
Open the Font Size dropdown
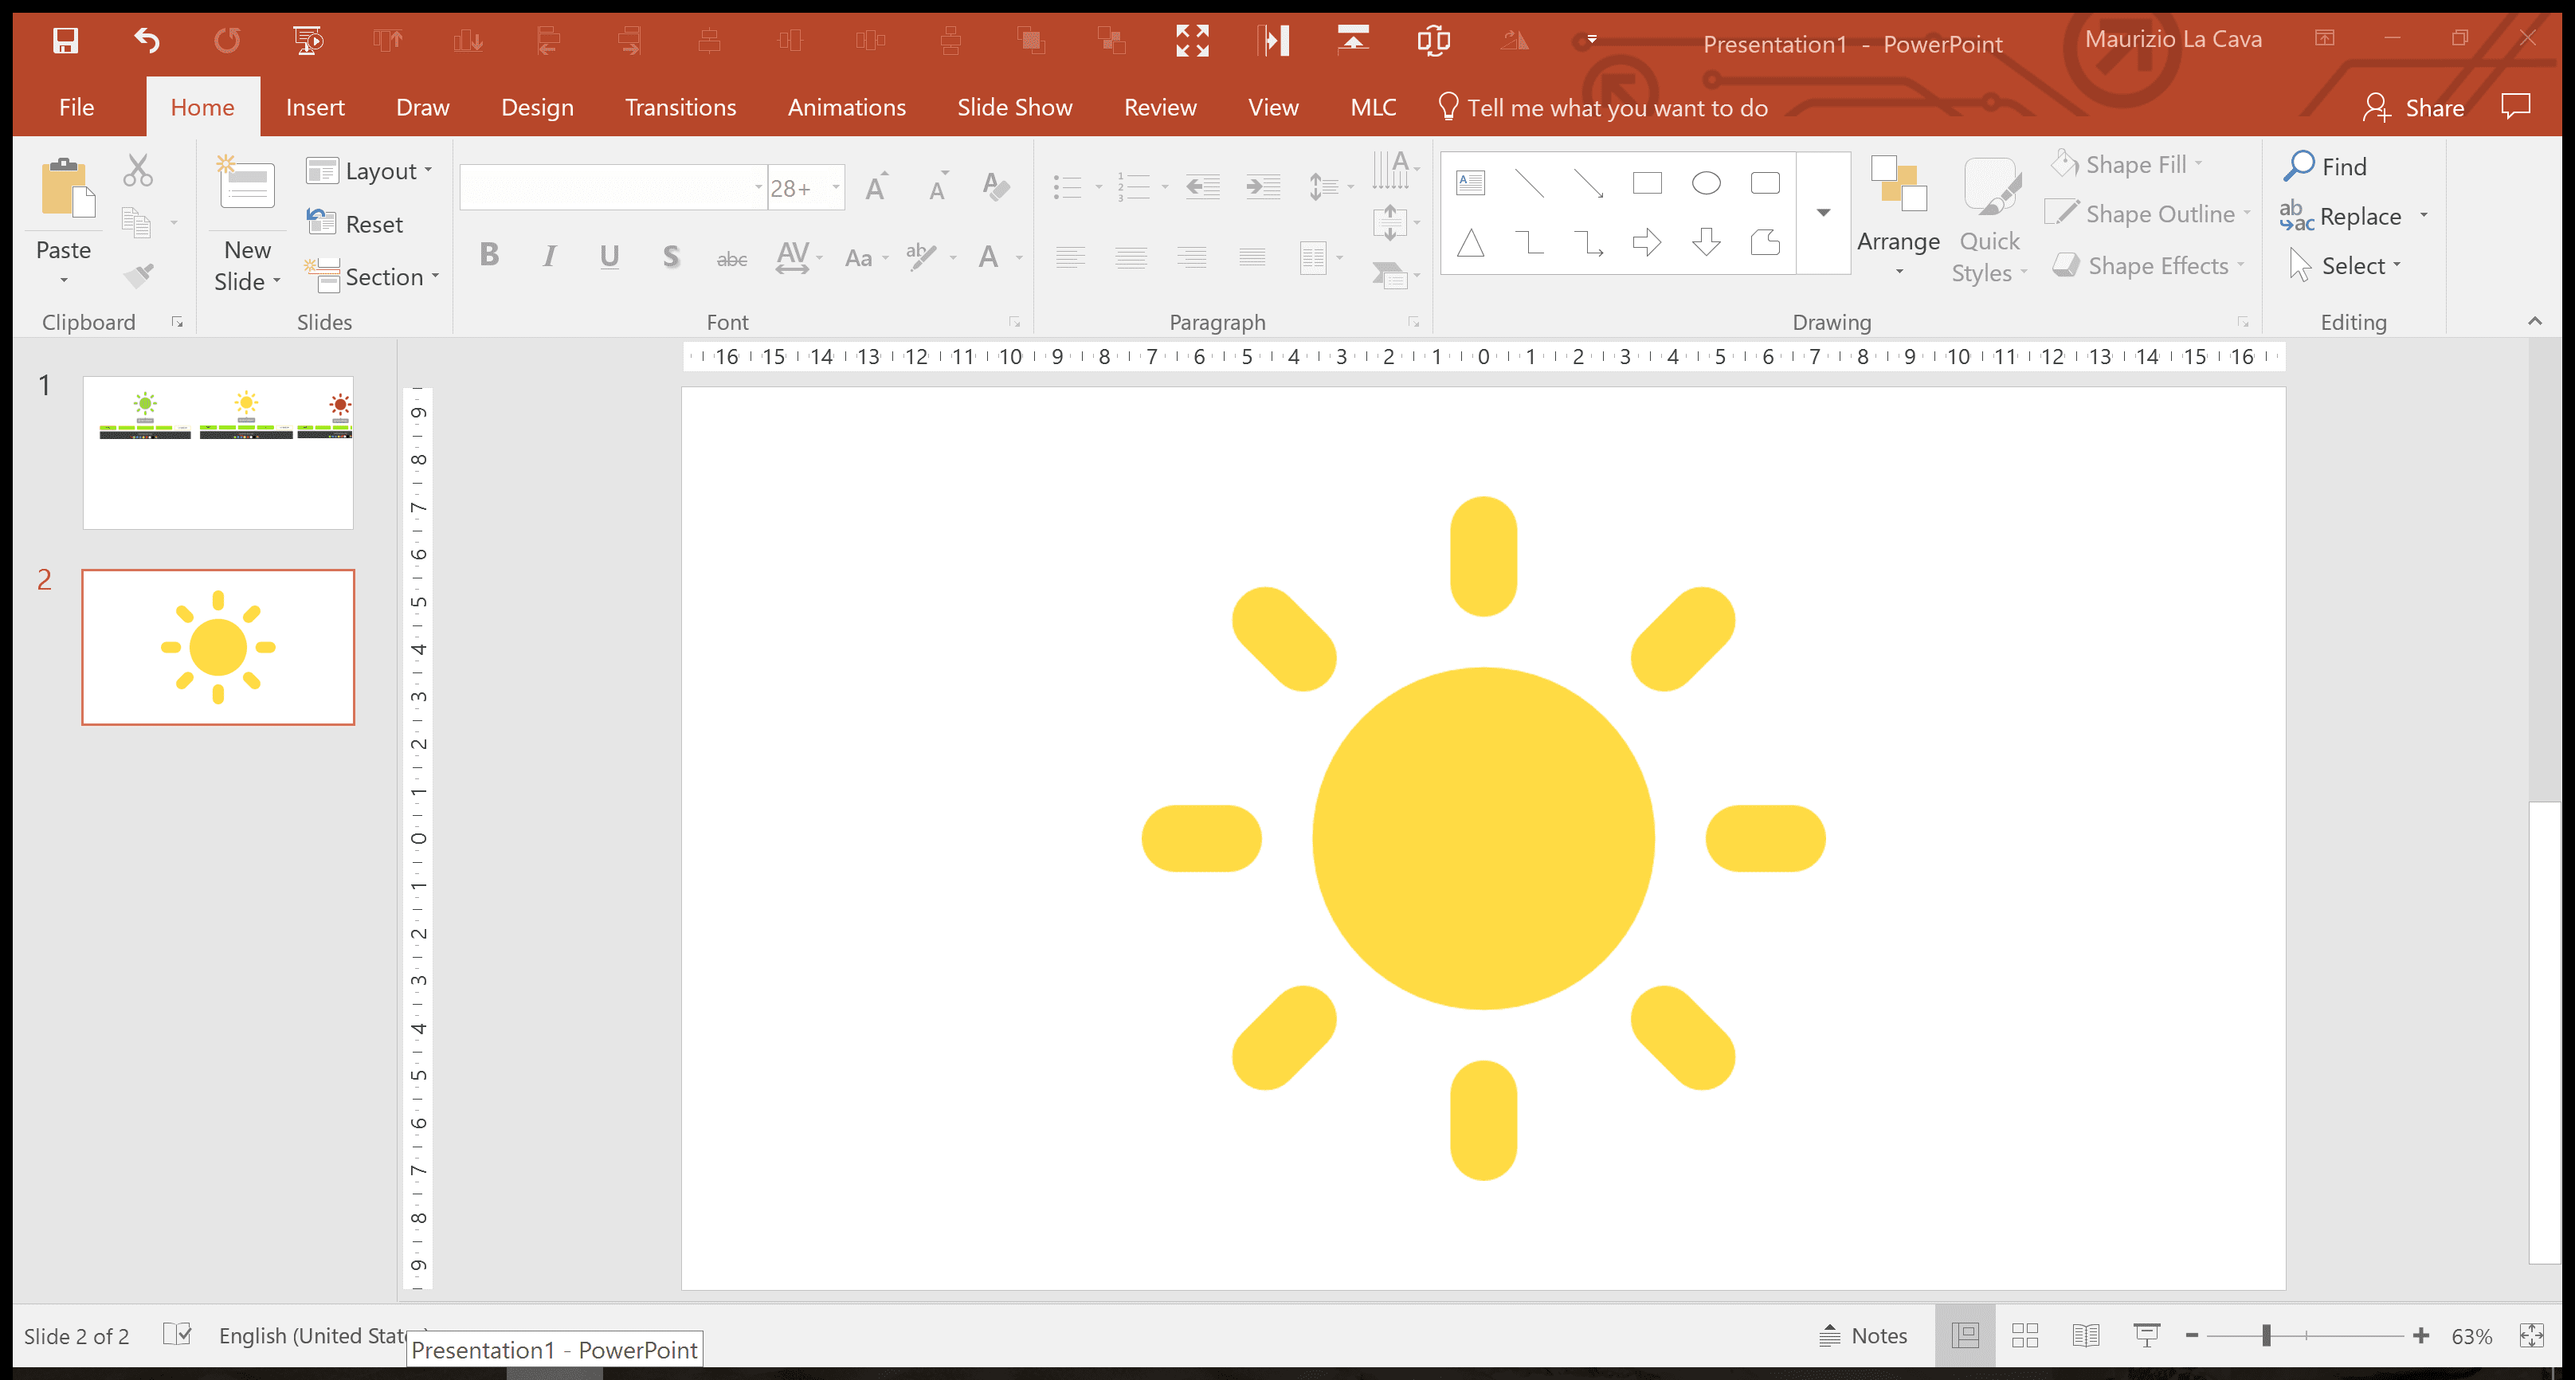837,187
